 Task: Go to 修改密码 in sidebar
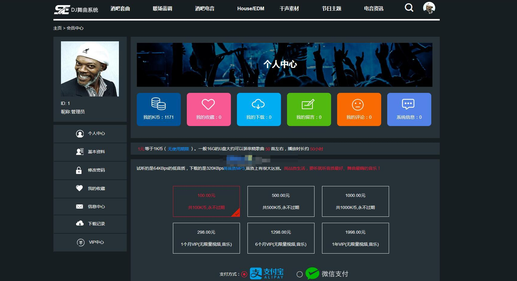90,170
